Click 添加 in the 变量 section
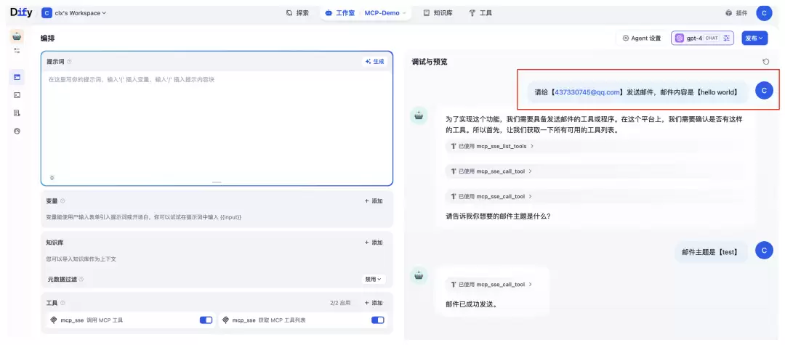The height and width of the screenshot is (345, 785). click(374, 201)
